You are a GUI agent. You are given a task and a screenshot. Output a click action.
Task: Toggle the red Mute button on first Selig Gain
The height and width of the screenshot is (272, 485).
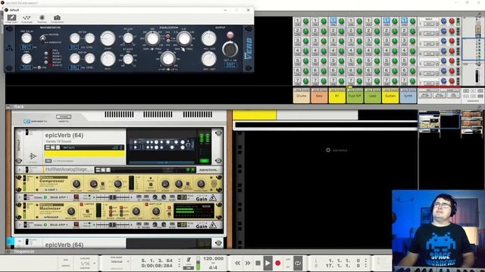pyautogui.click(x=76, y=197)
